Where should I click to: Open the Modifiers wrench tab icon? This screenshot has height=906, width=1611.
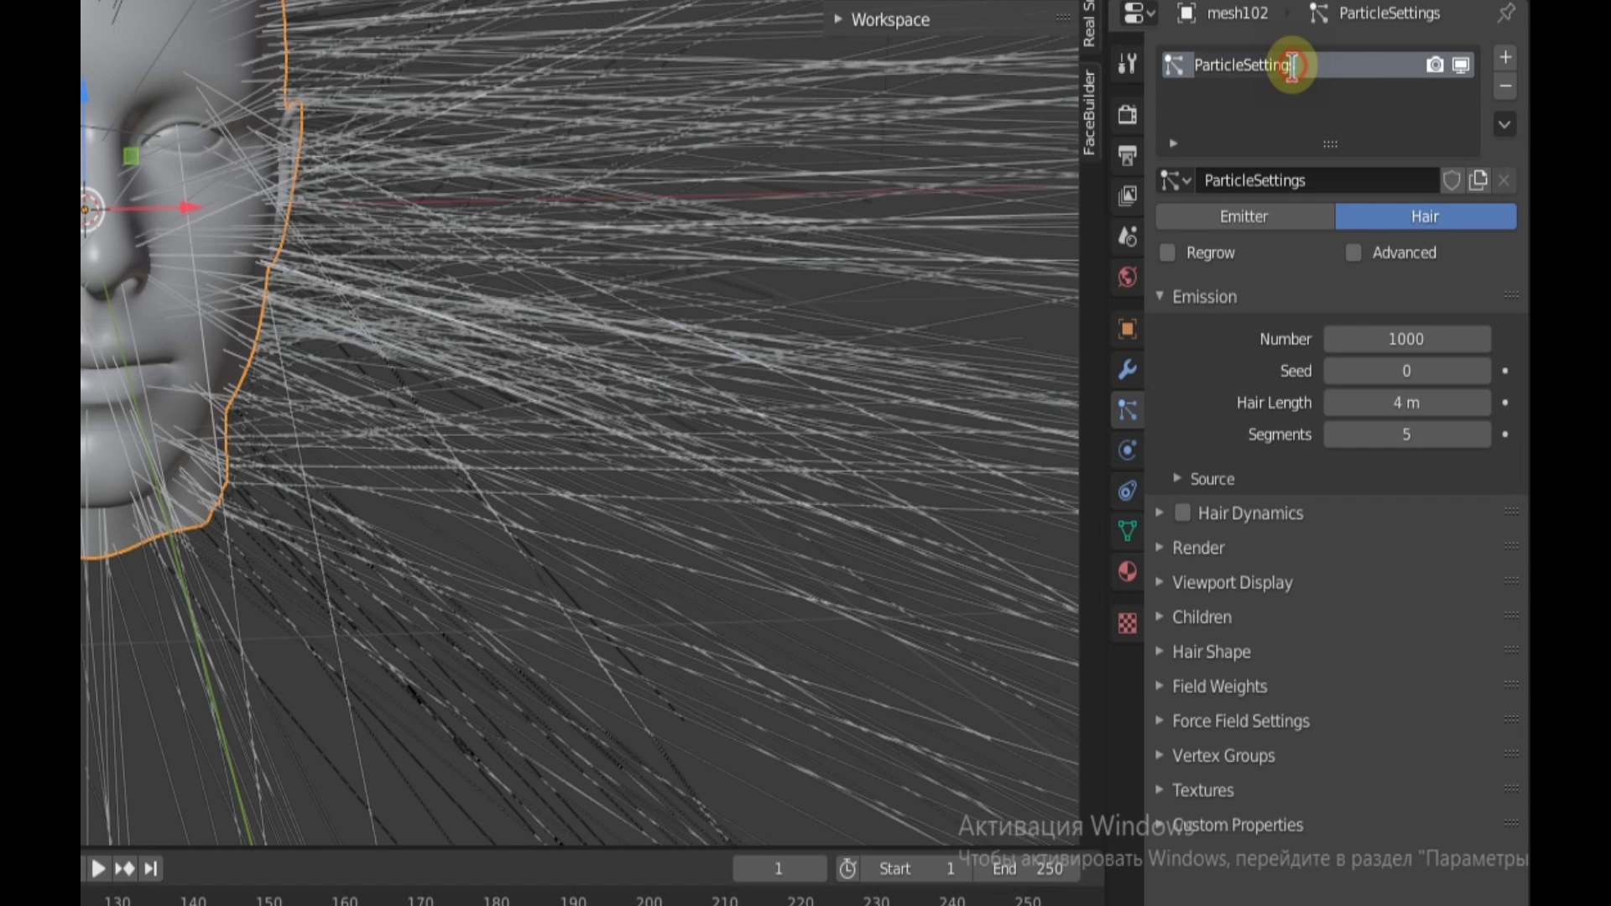(1127, 369)
